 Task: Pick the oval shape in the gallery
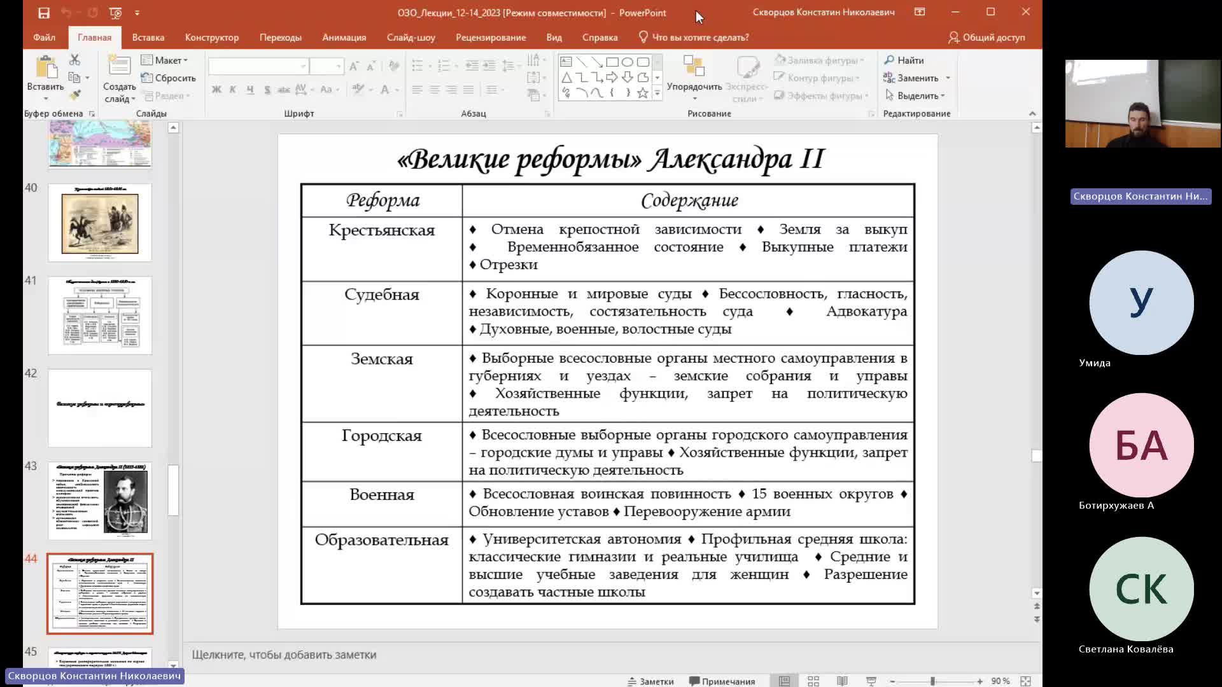(628, 62)
